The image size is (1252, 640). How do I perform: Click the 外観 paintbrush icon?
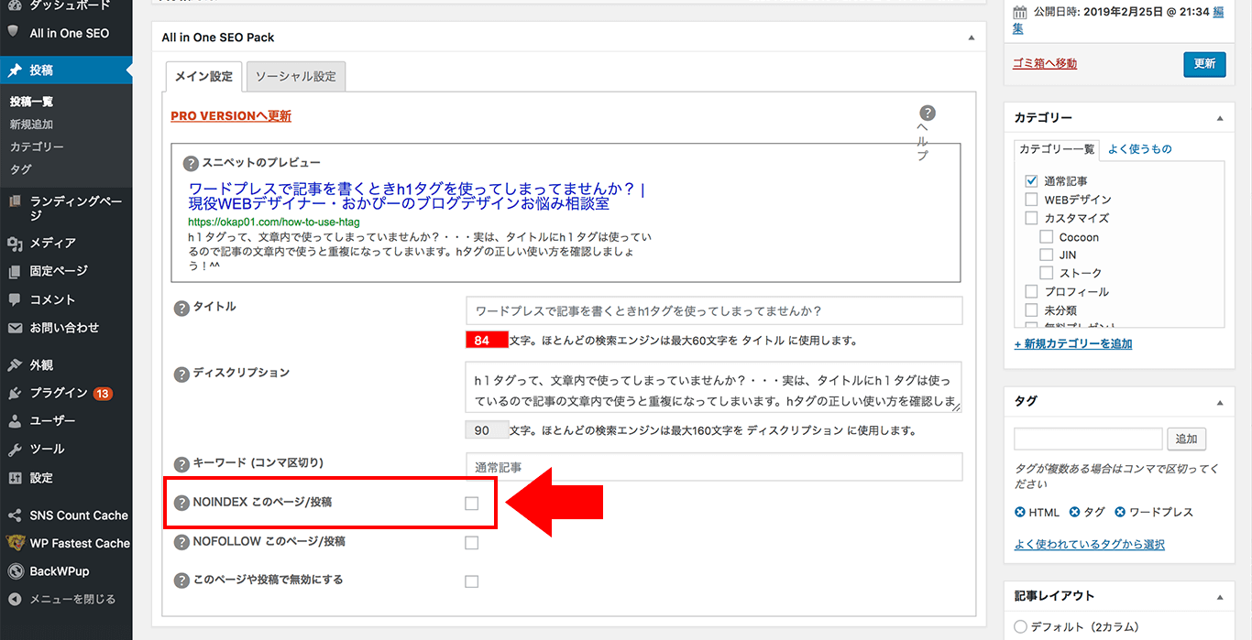[15, 364]
